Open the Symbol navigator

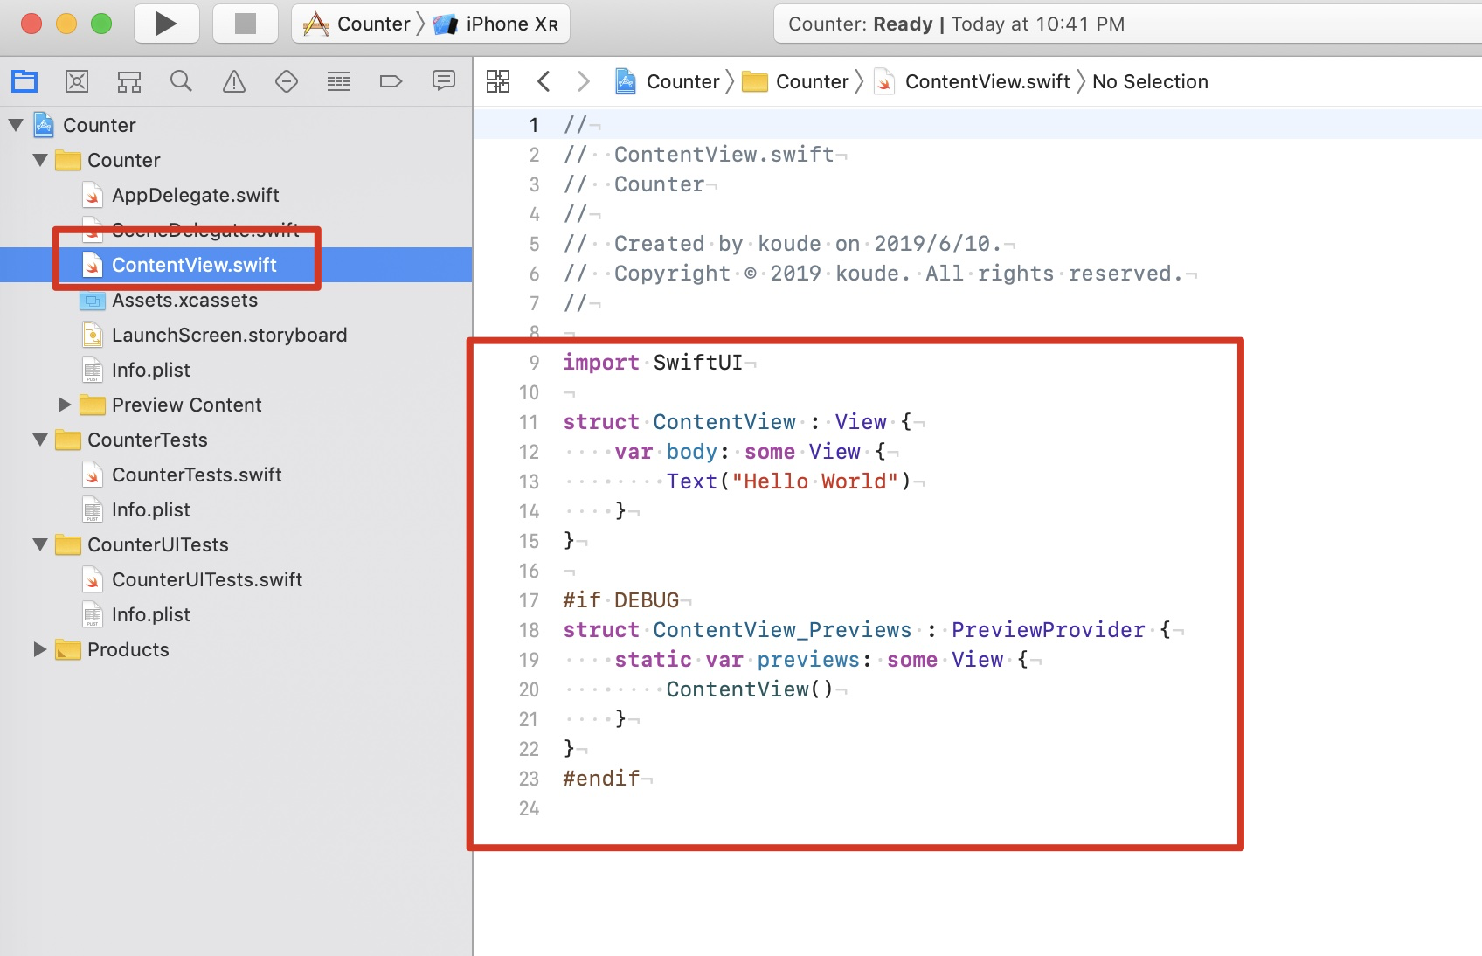pos(129,81)
